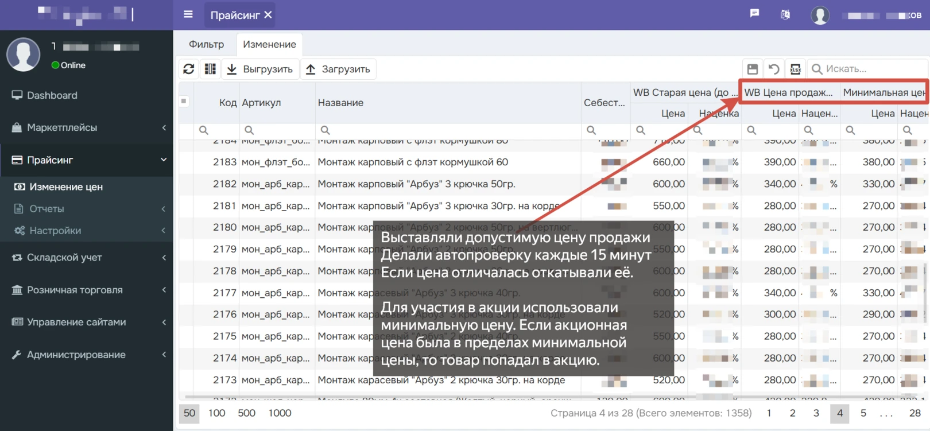The image size is (930, 431).
Task: Switch to the Изменение tab
Action: [x=269, y=44]
